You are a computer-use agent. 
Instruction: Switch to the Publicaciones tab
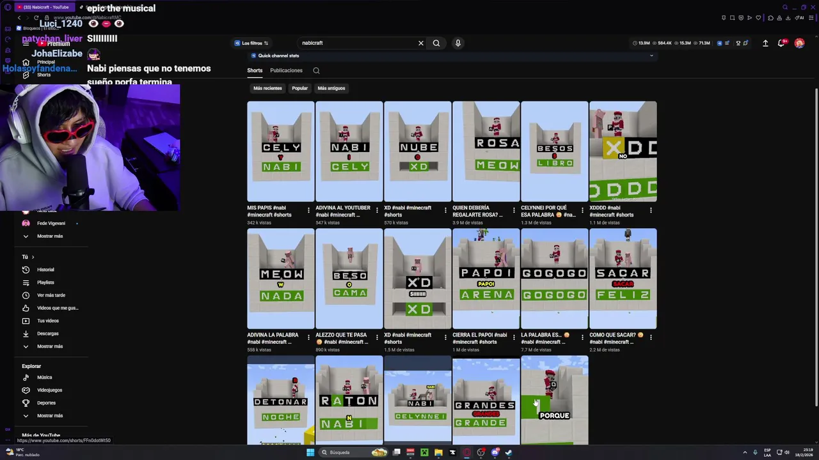click(286, 70)
